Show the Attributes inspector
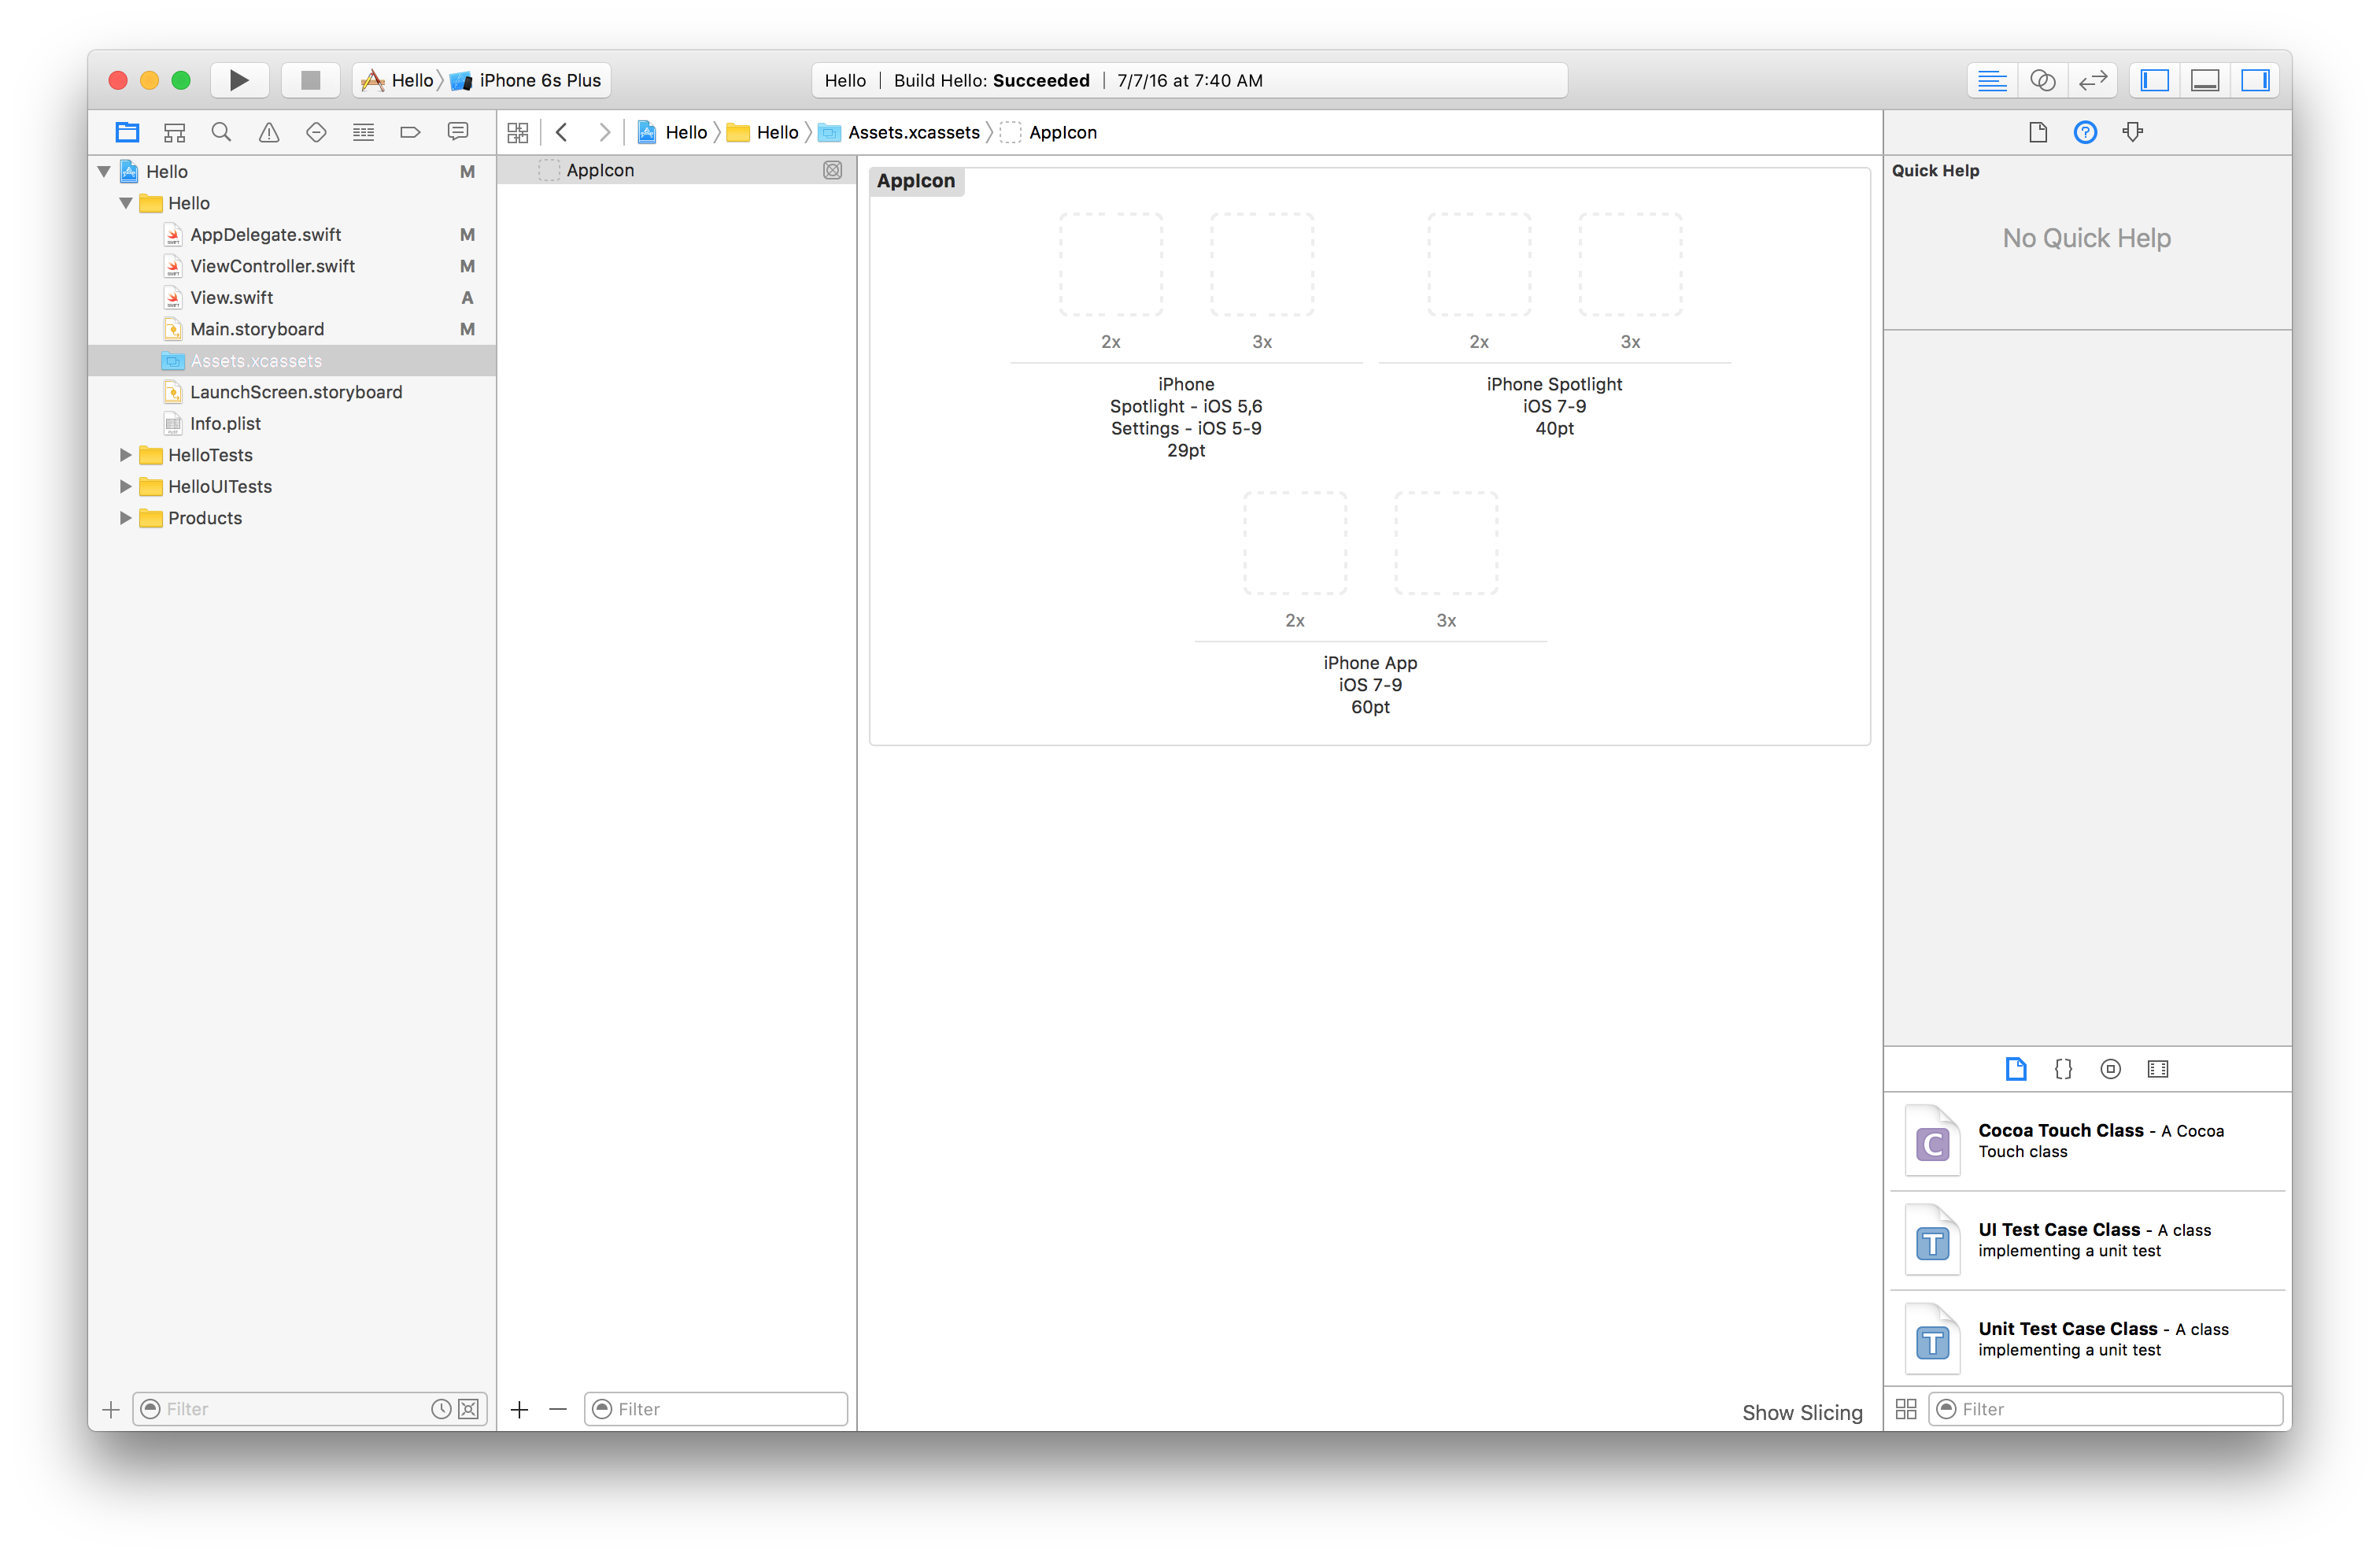The image size is (2380, 1557). pos(2132,132)
